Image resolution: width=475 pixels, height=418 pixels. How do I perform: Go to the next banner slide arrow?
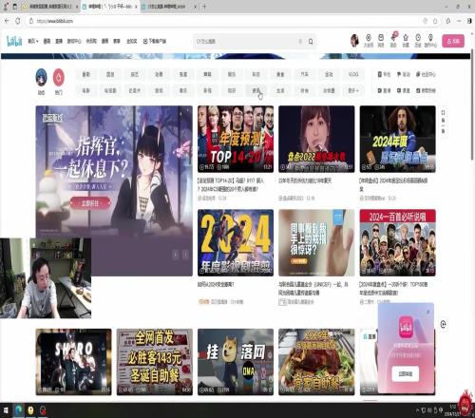click(x=185, y=255)
